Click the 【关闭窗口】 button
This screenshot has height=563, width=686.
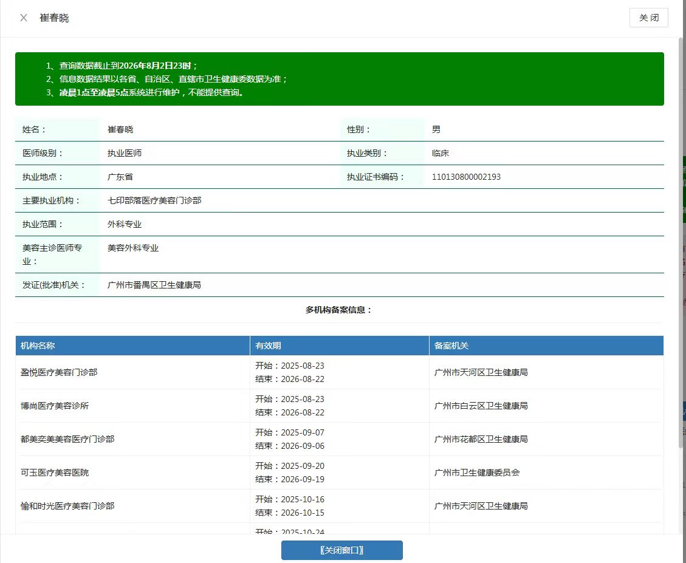tap(341, 550)
